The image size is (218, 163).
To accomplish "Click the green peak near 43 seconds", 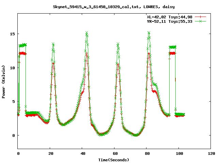I will (87, 33).
